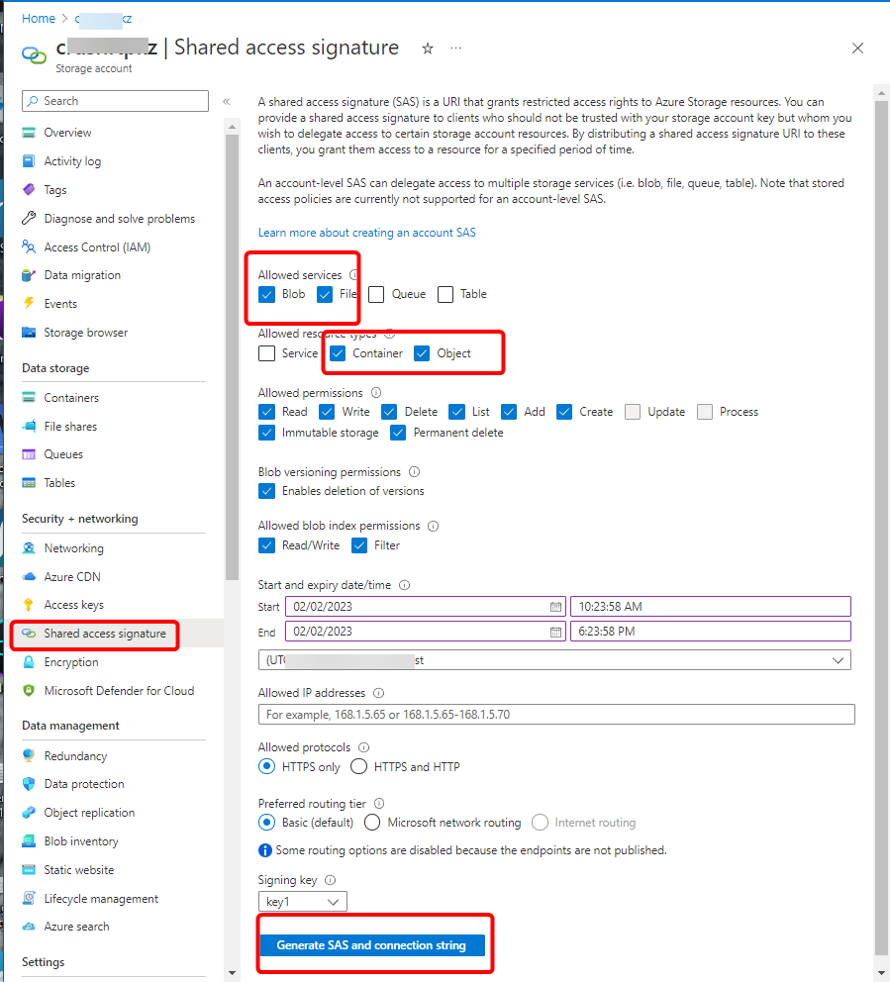The image size is (890, 982).
Task: Click the Encryption lock icon
Action: (29, 662)
